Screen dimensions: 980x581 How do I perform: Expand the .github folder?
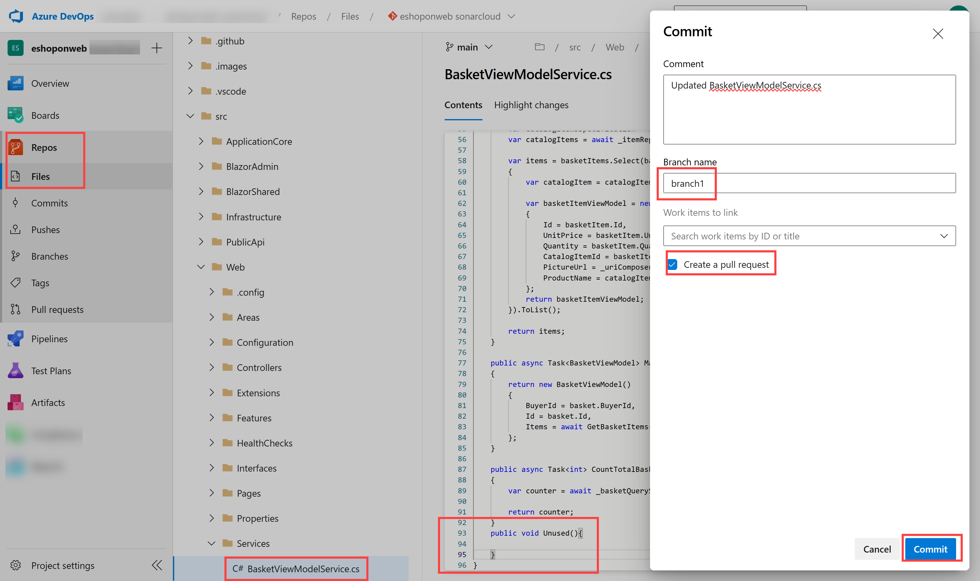(190, 41)
